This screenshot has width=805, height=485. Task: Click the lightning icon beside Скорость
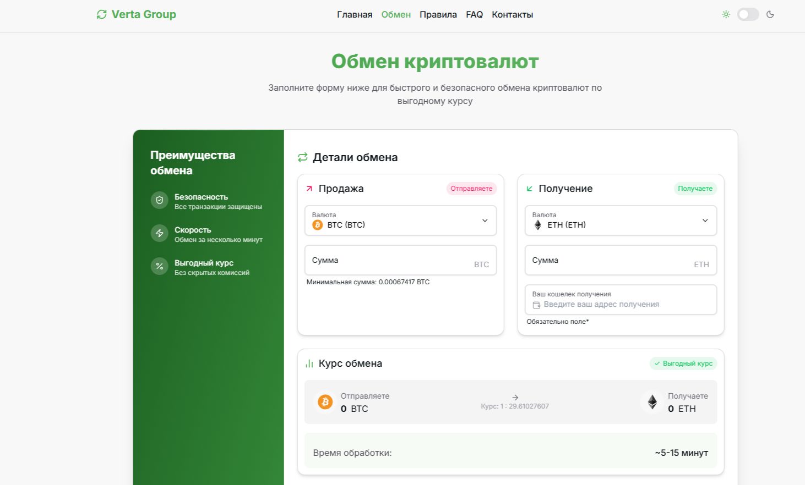[x=160, y=234]
